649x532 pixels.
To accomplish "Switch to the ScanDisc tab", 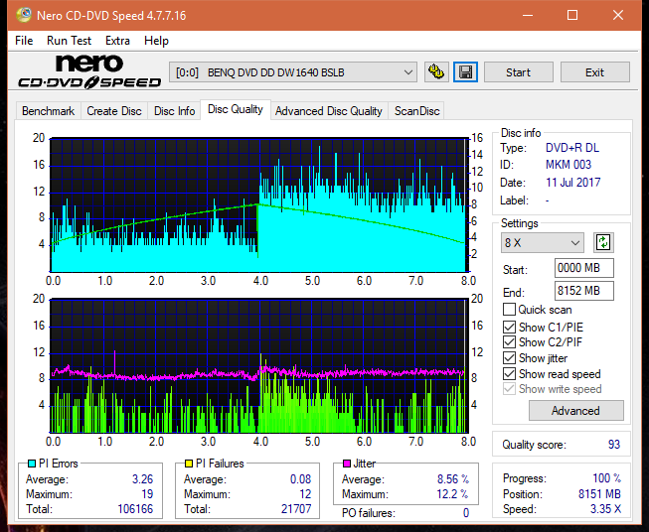I will click(416, 111).
